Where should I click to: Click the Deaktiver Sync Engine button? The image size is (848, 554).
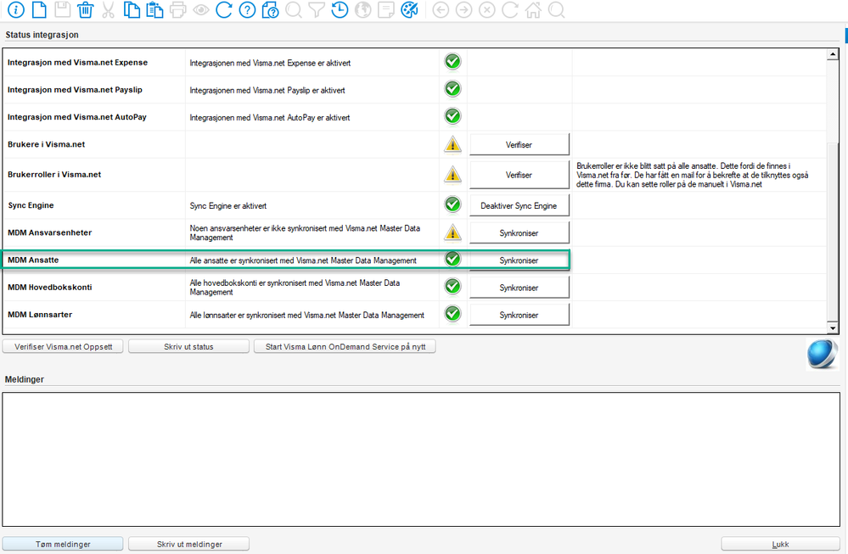point(519,205)
